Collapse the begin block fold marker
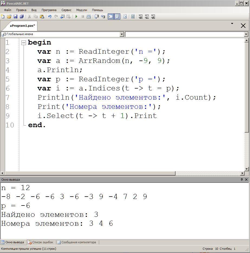This screenshot has width=250, height=253. tap(24, 43)
